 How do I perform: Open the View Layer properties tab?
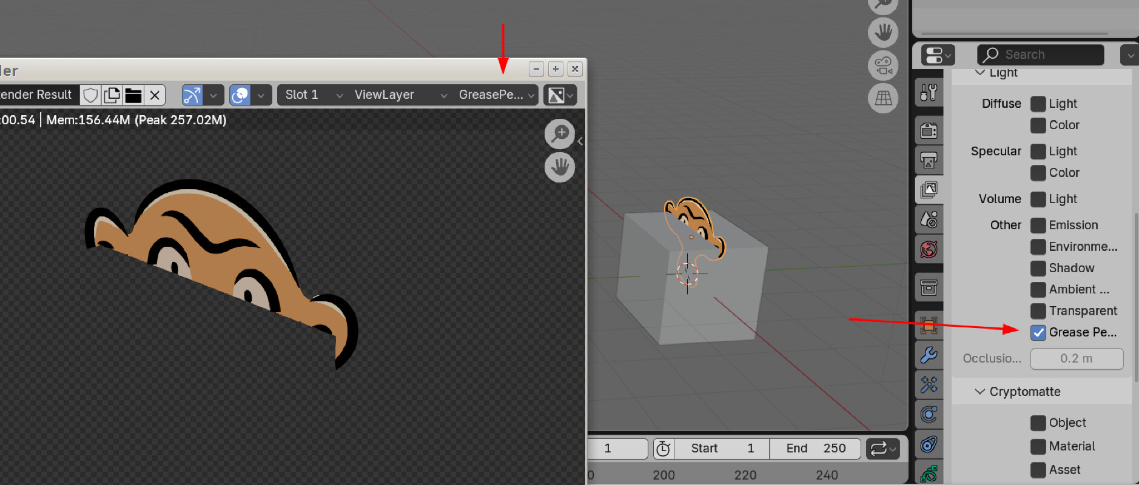click(929, 189)
